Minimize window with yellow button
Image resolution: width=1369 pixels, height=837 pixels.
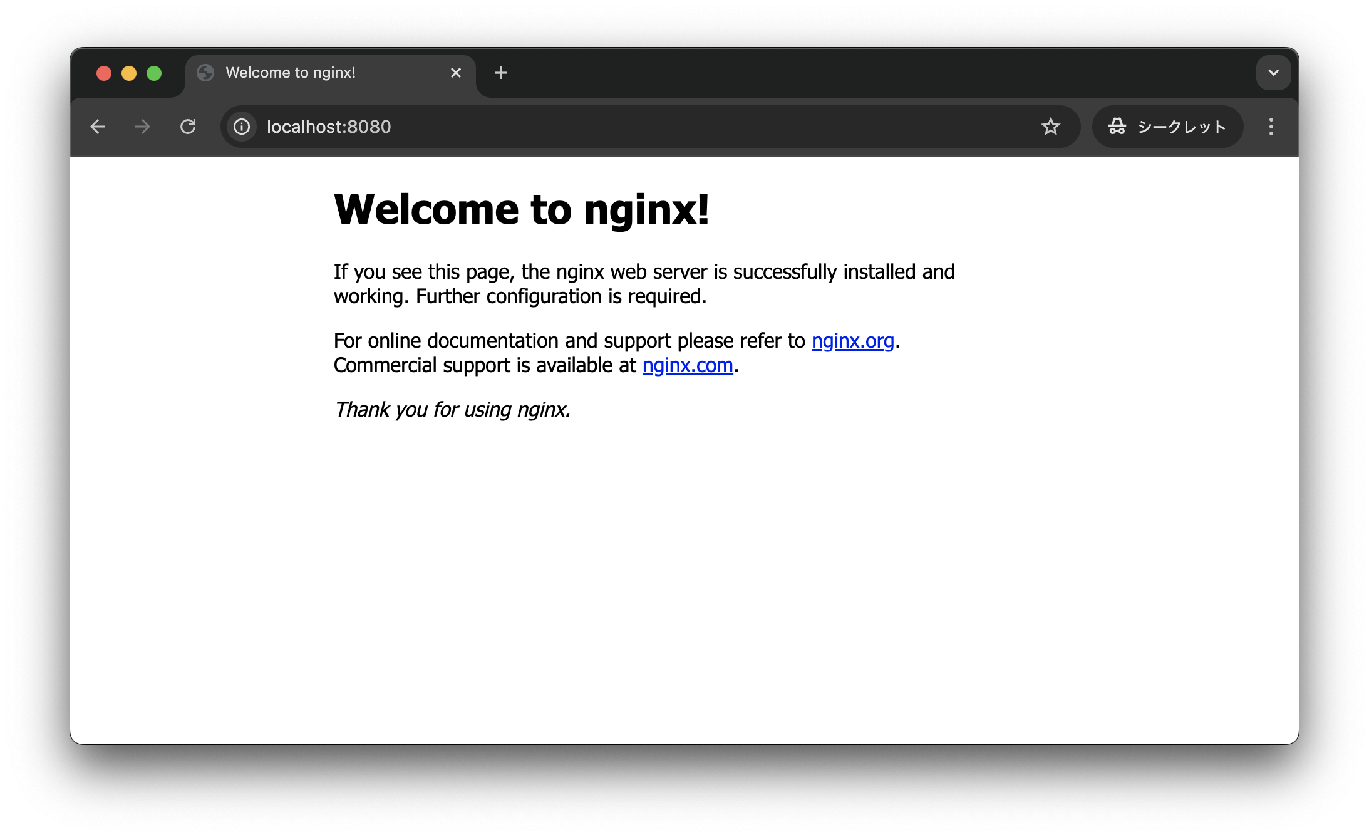(x=129, y=73)
